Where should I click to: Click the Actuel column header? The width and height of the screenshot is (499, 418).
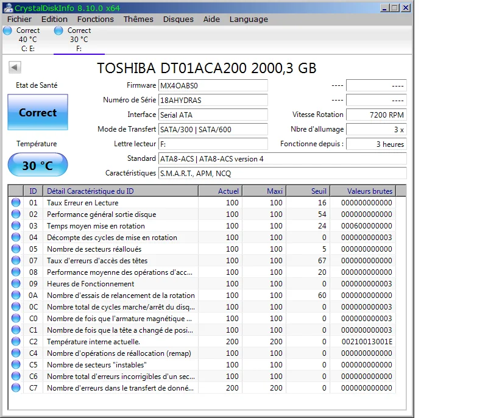point(220,191)
